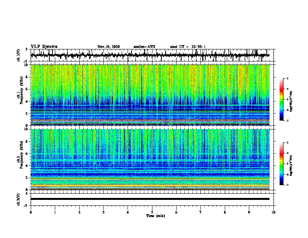Viewport: 308px width, 238px height.
Task: Click the "-7" tick of the lower colorbar
Action: pos(287,185)
